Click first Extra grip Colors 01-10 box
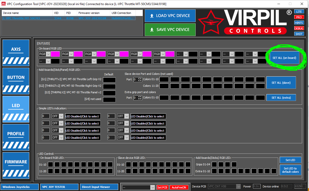 click(164, 98)
